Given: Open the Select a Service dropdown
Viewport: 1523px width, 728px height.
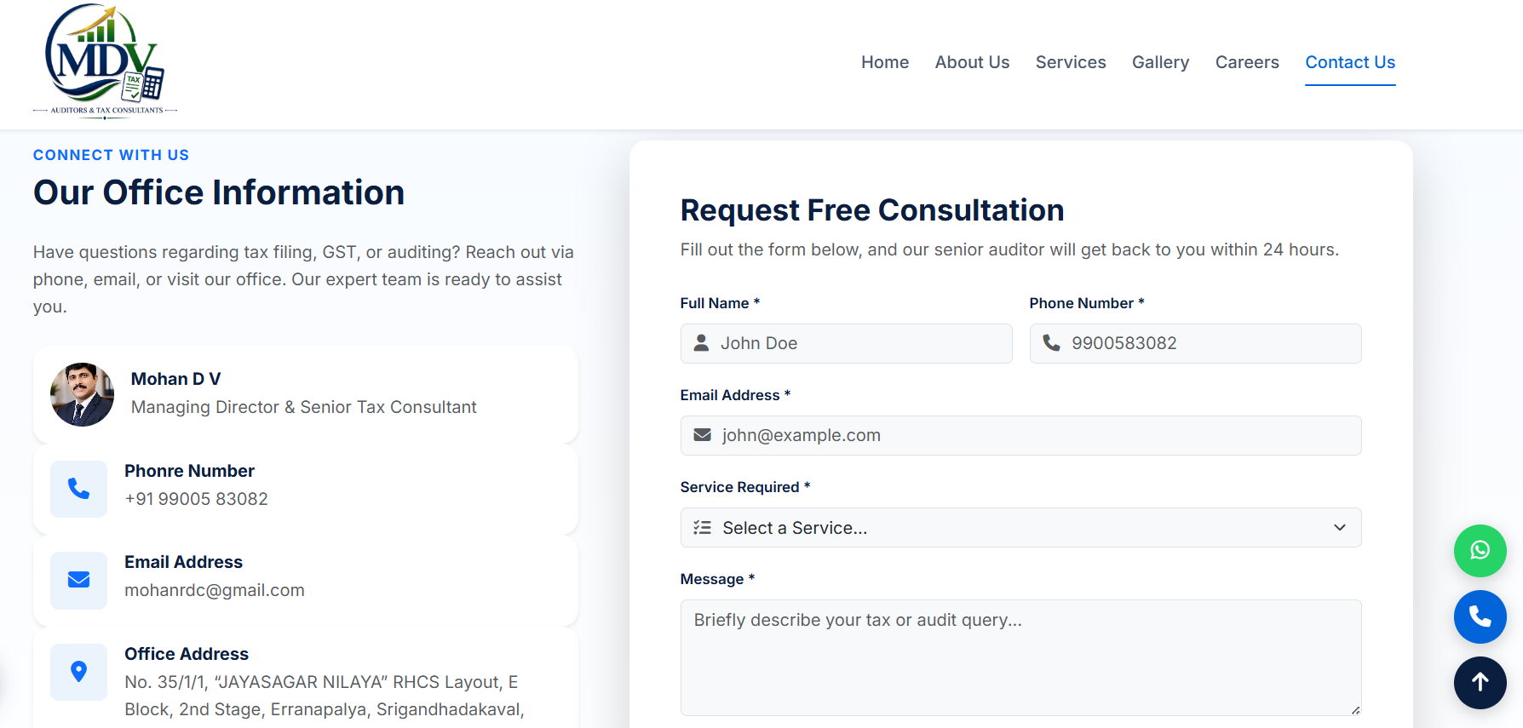Looking at the screenshot, I should point(1020,528).
